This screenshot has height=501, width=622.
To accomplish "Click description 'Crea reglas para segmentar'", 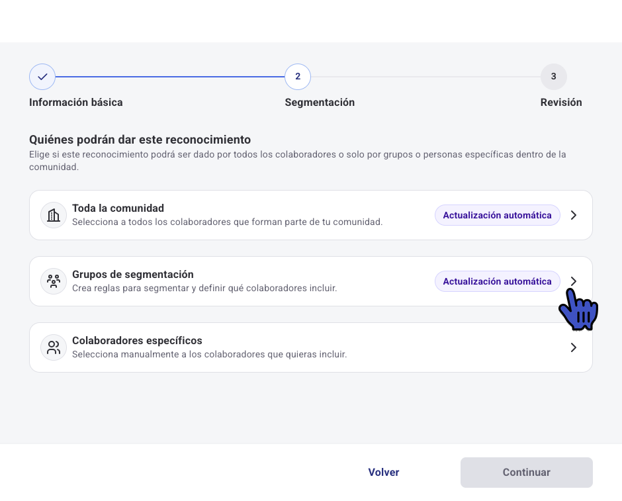I will [204, 288].
